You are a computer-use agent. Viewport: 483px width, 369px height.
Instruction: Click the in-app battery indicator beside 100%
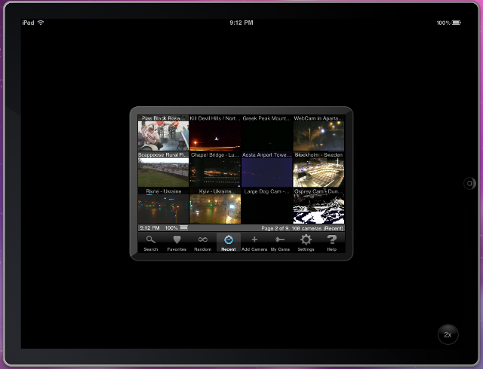pyautogui.click(x=183, y=228)
